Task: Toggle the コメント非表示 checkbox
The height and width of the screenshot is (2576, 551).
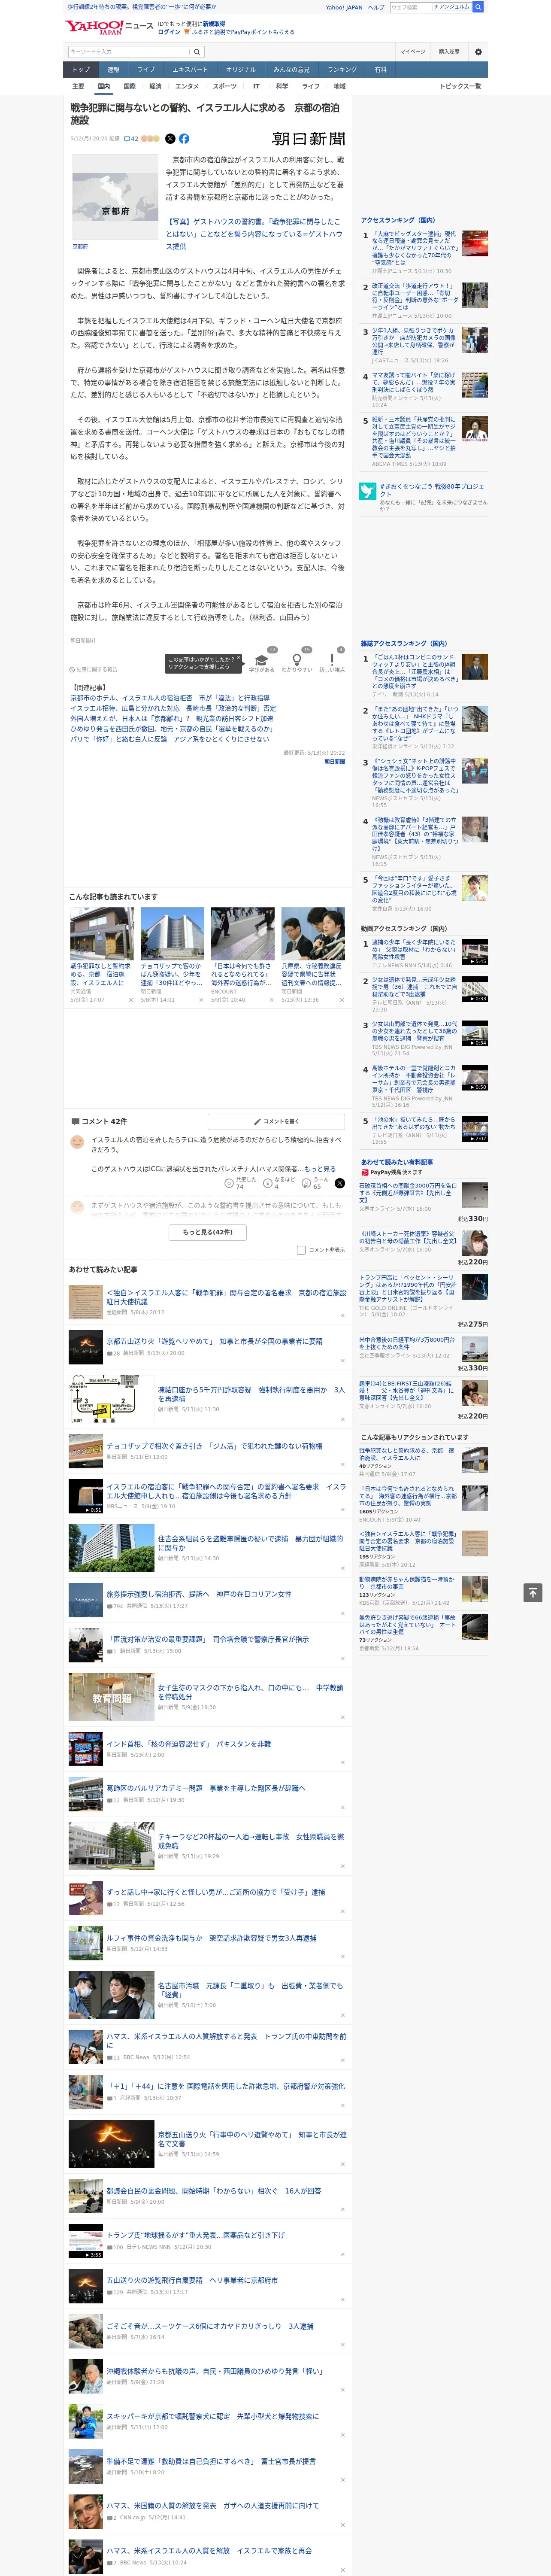Action: pos(301,1250)
